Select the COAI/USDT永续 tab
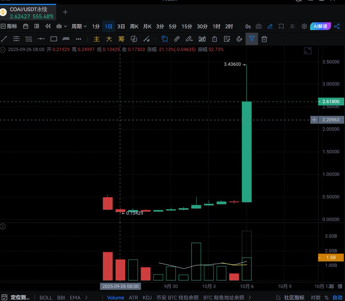The image size is (345, 301). click(28, 13)
